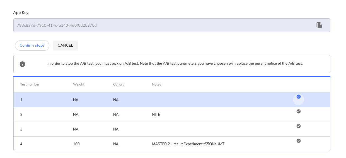Click into the App Key field

162,25
